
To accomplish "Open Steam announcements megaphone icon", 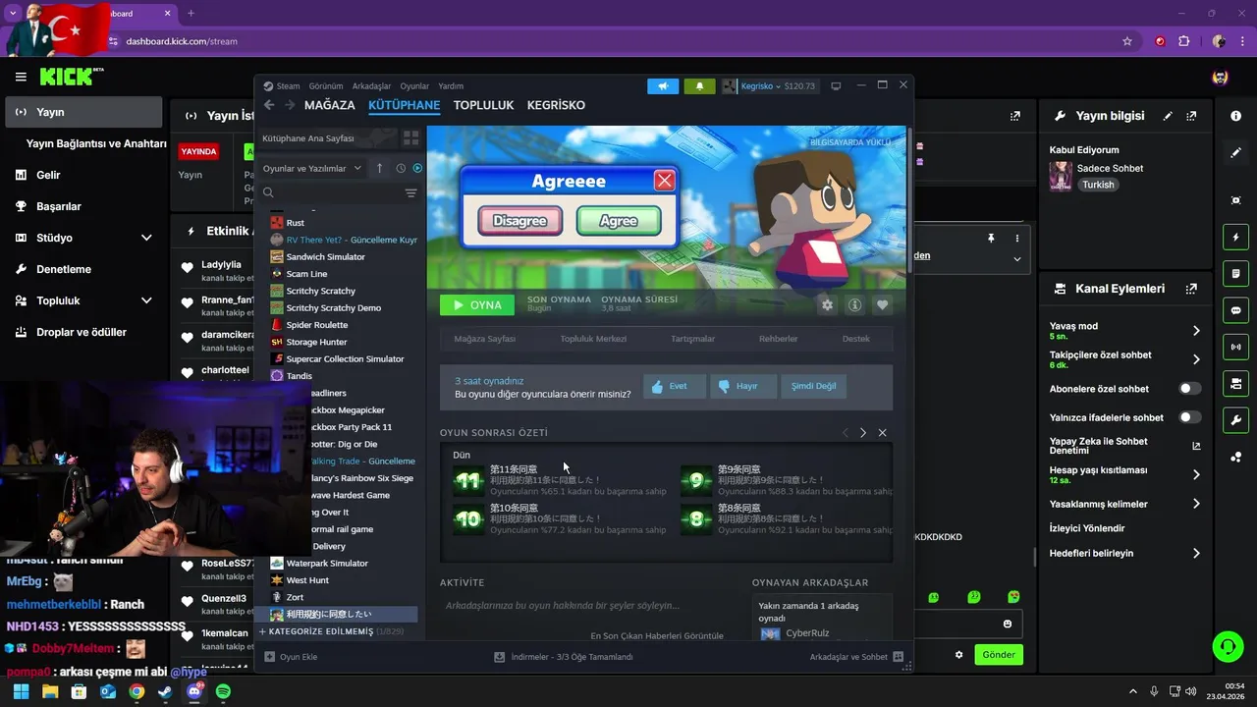I will coord(663,86).
